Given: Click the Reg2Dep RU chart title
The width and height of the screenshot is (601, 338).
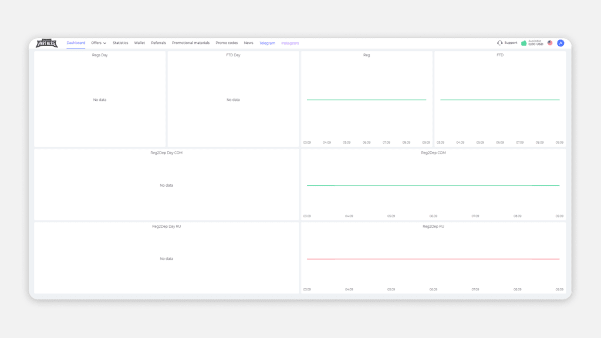Looking at the screenshot, I should pyautogui.click(x=433, y=227).
